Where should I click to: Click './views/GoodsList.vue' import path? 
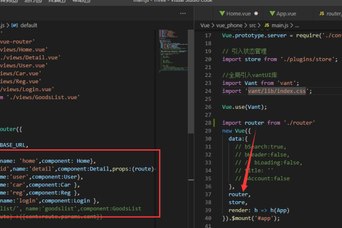click(x=43, y=97)
